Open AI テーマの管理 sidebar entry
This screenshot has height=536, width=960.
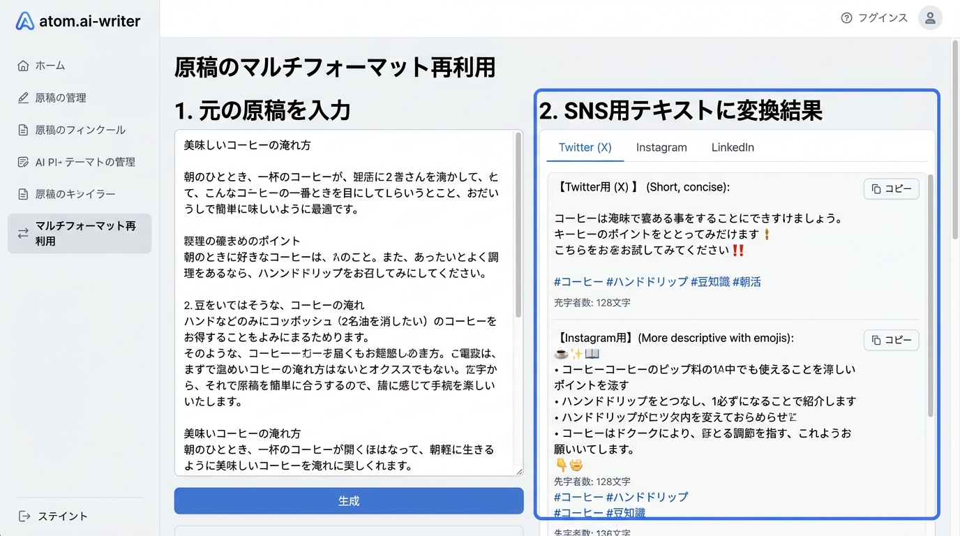pos(84,162)
